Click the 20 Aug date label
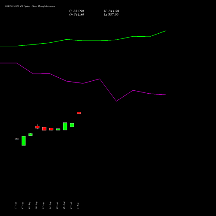Screen dimensions: 216x216 [36, 206]
